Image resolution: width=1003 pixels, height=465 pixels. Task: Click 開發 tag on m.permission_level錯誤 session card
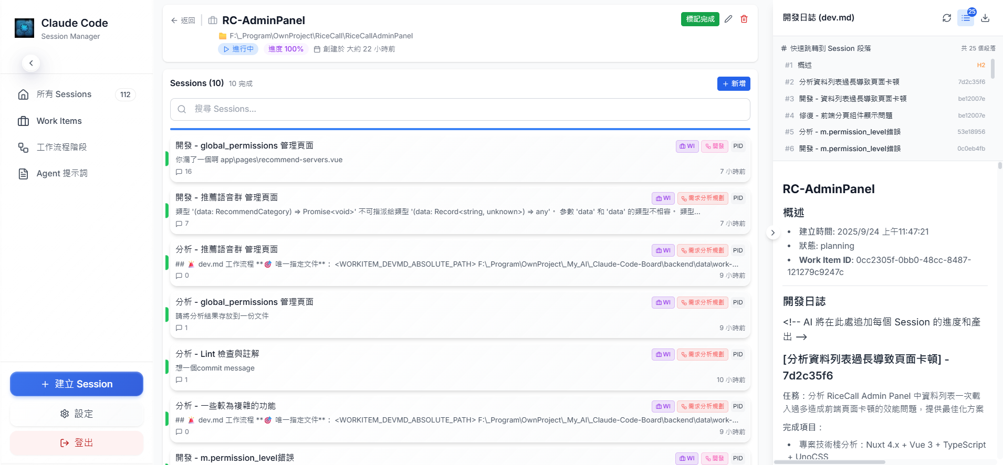[715, 458]
